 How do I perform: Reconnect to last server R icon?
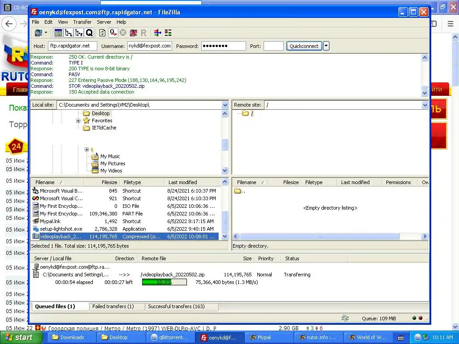(144, 33)
